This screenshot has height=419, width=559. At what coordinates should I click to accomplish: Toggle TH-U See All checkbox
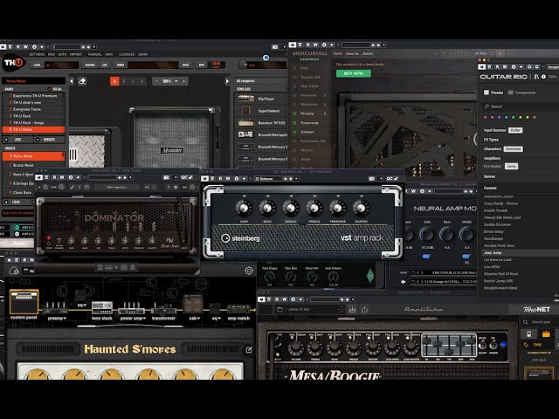point(49,89)
